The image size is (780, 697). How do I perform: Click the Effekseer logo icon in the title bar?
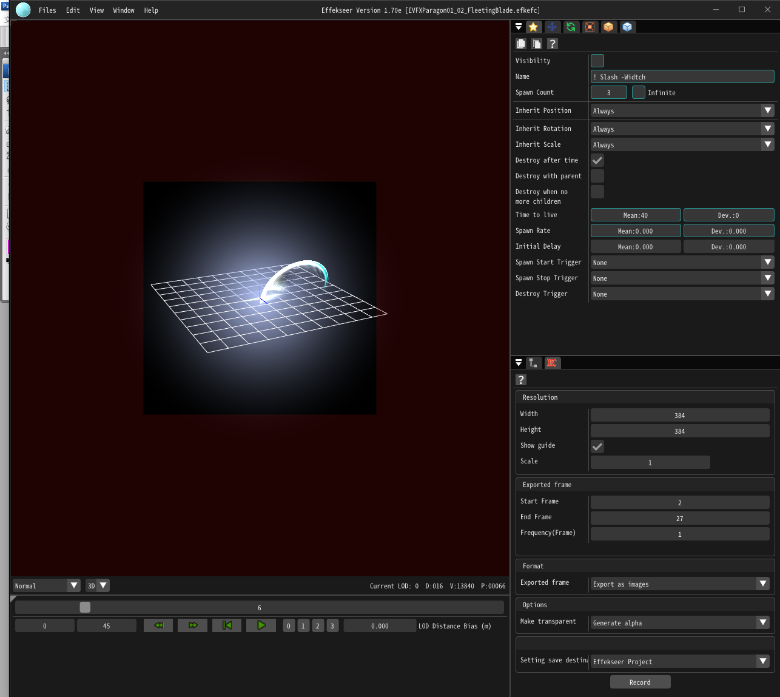[23, 10]
